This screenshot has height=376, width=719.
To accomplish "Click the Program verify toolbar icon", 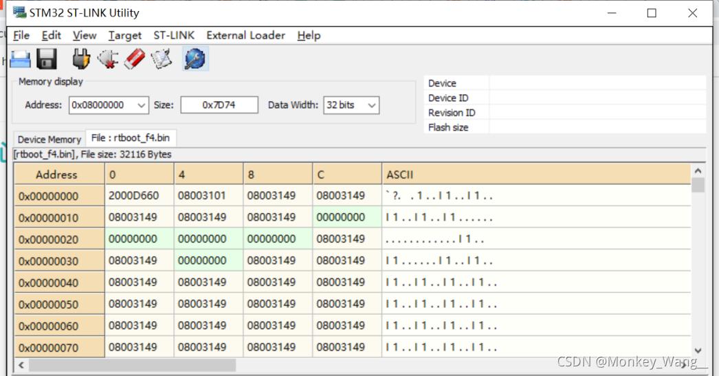I will (162, 59).
